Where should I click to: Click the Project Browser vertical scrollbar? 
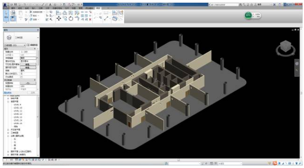coord(38,117)
